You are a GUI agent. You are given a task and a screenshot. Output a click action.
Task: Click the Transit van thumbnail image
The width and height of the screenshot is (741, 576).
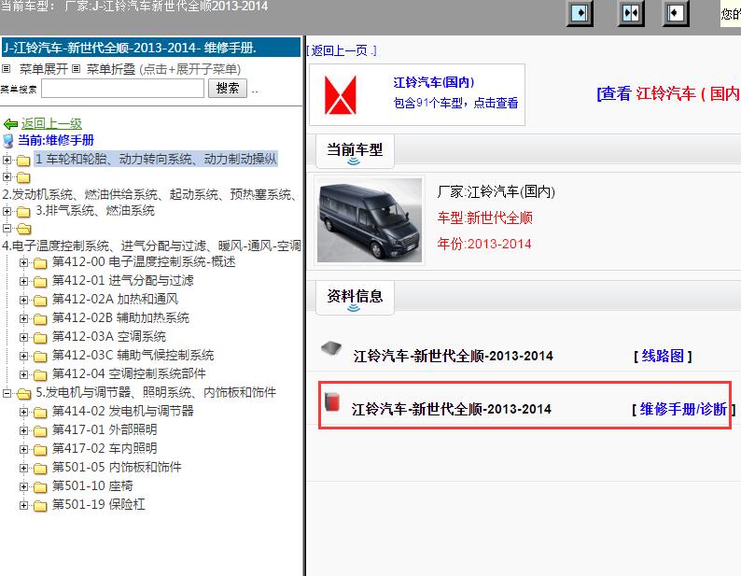click(370, 220)
